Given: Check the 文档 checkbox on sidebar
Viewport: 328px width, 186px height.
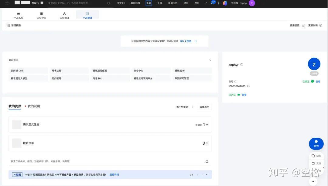Looking at the screenshot, I should coord(313,163).
